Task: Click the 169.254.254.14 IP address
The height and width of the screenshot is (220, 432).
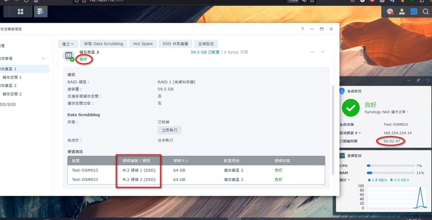Action: tap(398, 133)
